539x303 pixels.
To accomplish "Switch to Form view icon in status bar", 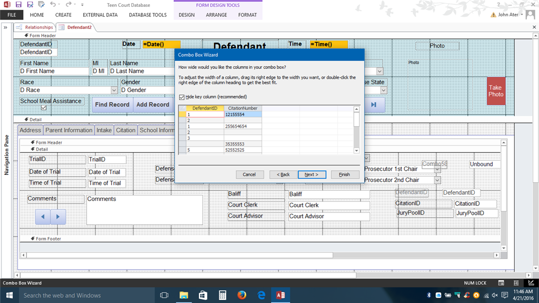I will point(501,282).
